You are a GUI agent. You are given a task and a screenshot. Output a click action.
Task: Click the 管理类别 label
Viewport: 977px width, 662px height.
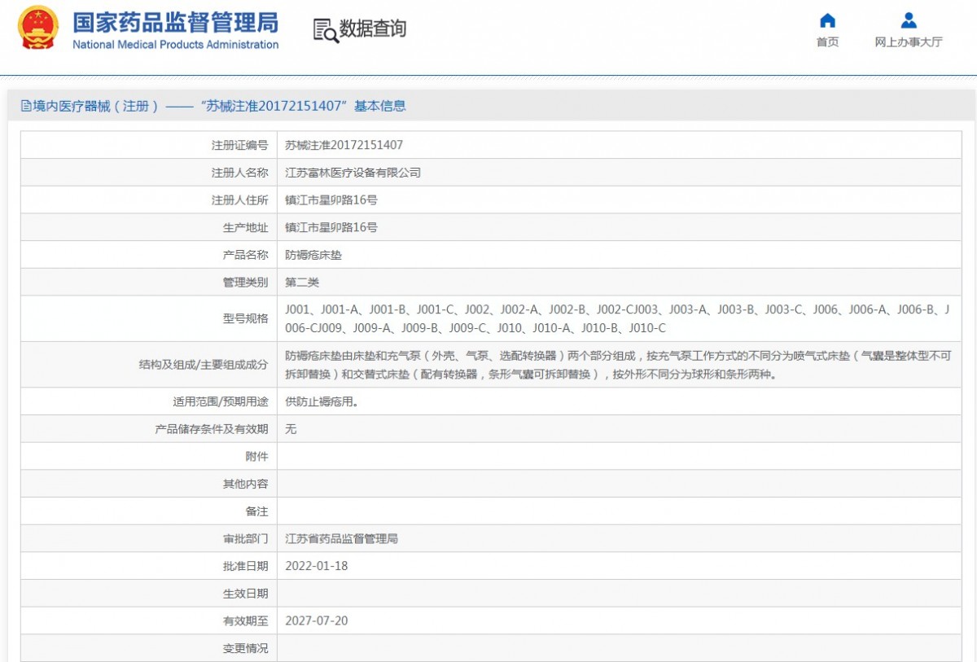(x=245, y=283)
